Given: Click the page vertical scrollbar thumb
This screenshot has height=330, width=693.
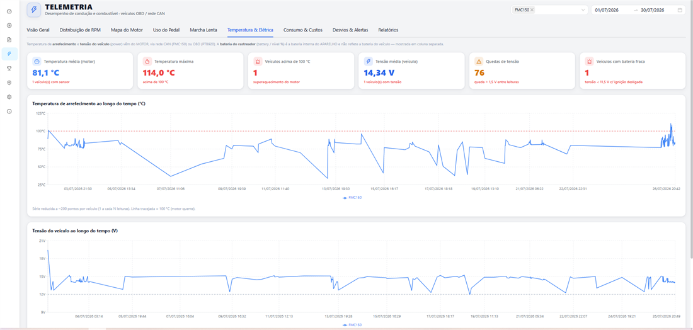Looking at the screenshot, I should 690,128.
